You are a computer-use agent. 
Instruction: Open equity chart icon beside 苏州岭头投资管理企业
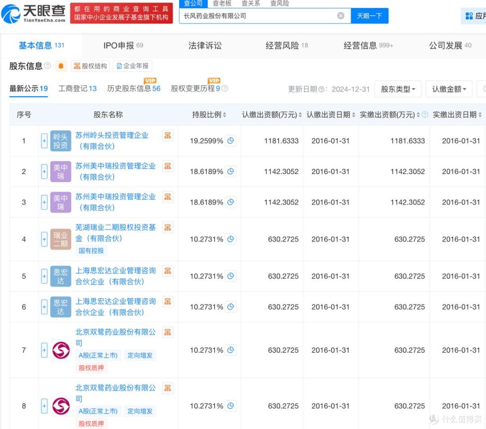[x=168, y=135]
